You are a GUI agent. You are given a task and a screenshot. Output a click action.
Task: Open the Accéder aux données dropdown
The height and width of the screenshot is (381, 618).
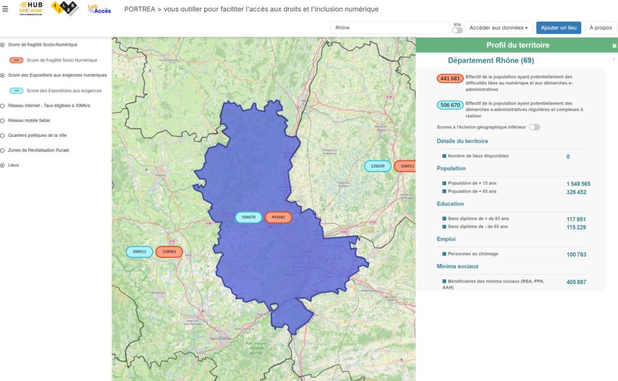(x=499, y=28)
